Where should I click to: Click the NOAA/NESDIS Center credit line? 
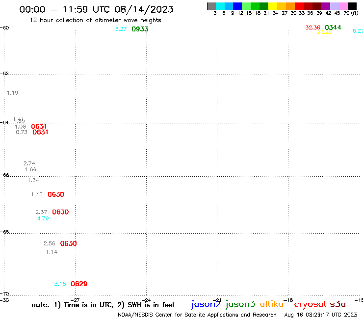(x=197, y=315)
